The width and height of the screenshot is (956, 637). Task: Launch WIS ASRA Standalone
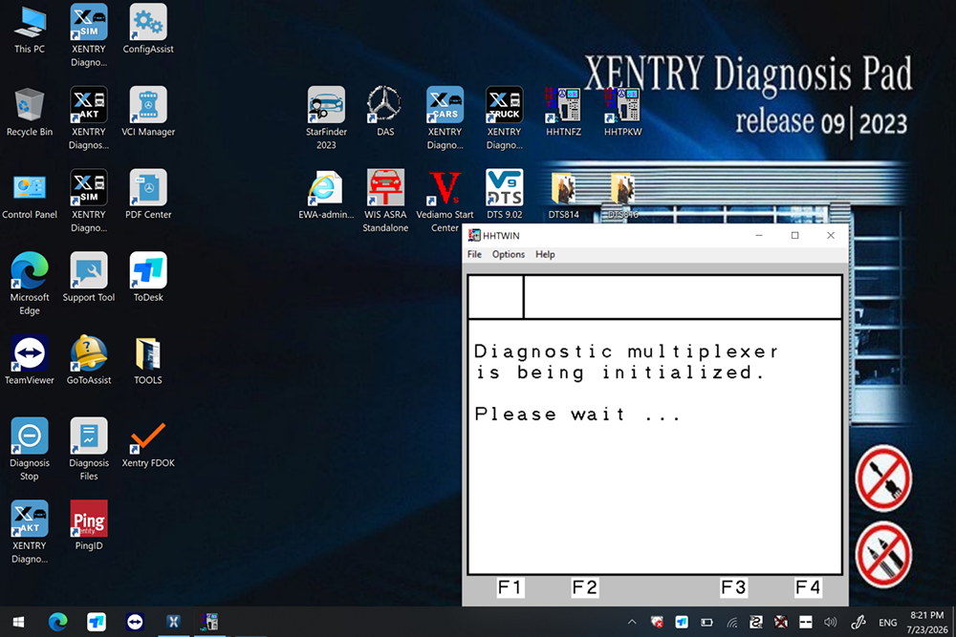(x=385, y=201)
